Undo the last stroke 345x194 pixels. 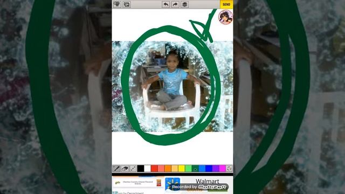pyautogui.click(x=166, y=4)
